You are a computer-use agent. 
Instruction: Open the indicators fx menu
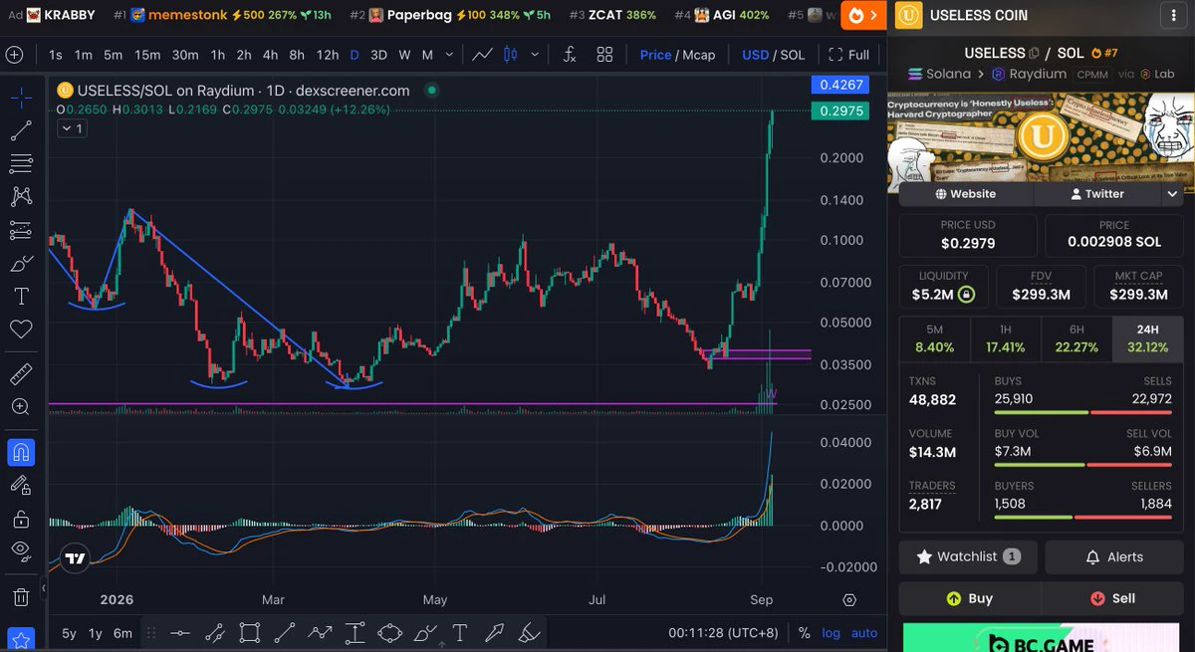click(570, 55)
